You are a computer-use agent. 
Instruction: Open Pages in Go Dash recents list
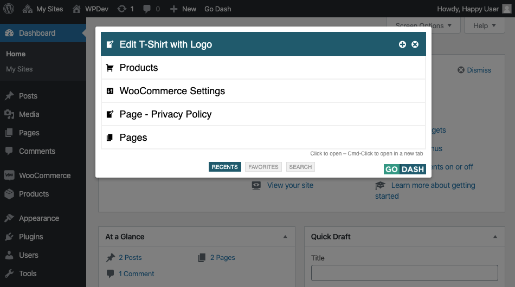[263, 138]
